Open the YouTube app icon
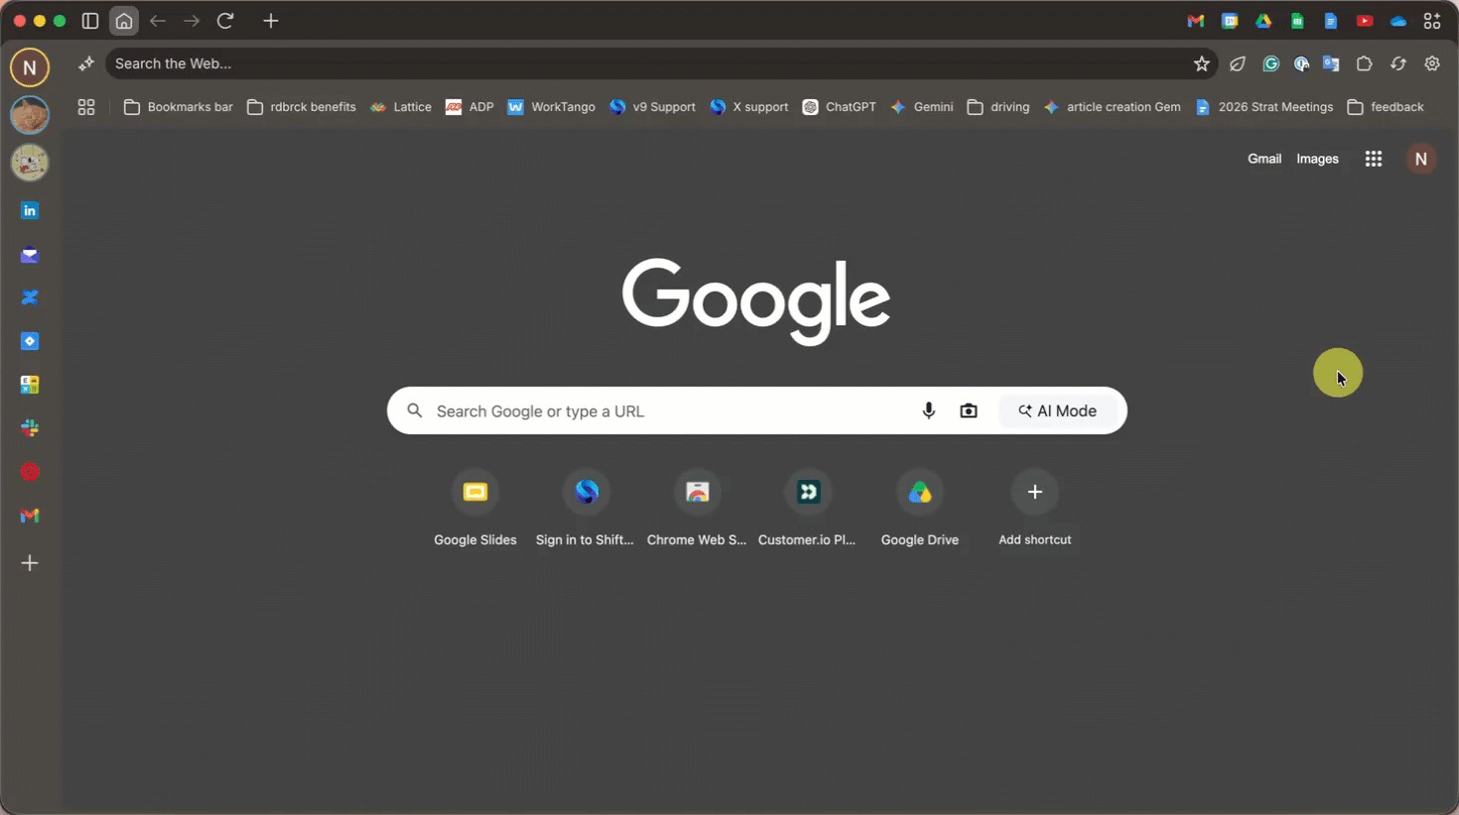The image size is (1459, 815). pyautogui.click(x=1365, y=21)
